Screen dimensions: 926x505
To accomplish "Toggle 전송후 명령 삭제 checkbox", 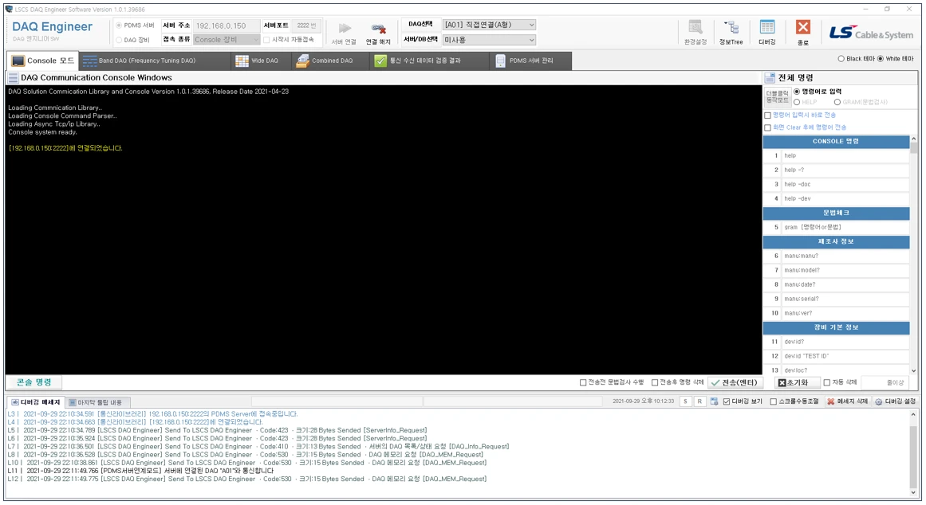I will [x=654, y=383].
